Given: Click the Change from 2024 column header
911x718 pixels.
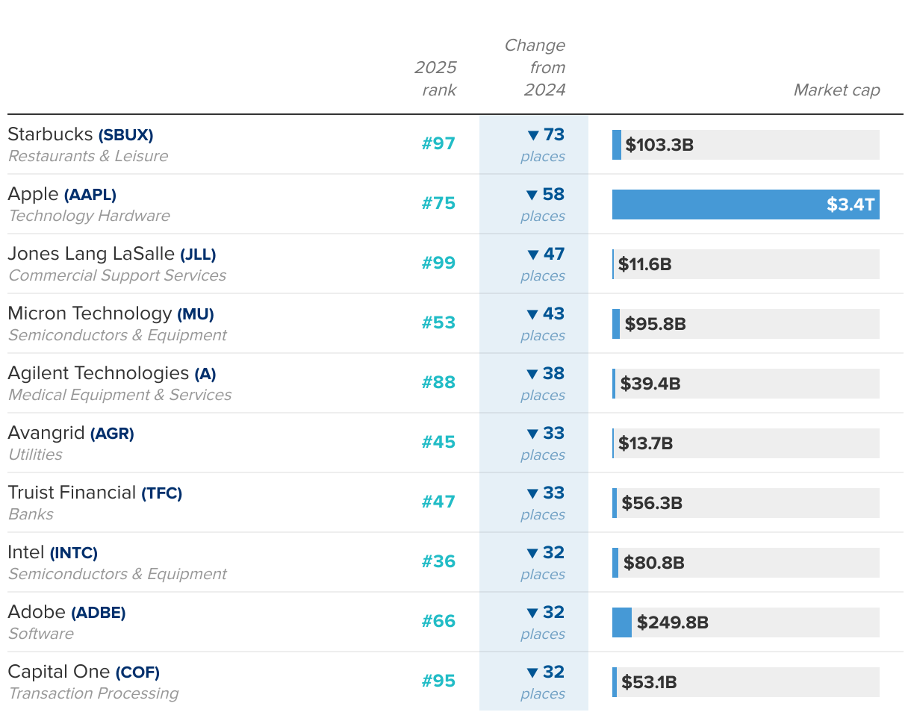Looking at the screenshot, I should [x=536, y=68].
